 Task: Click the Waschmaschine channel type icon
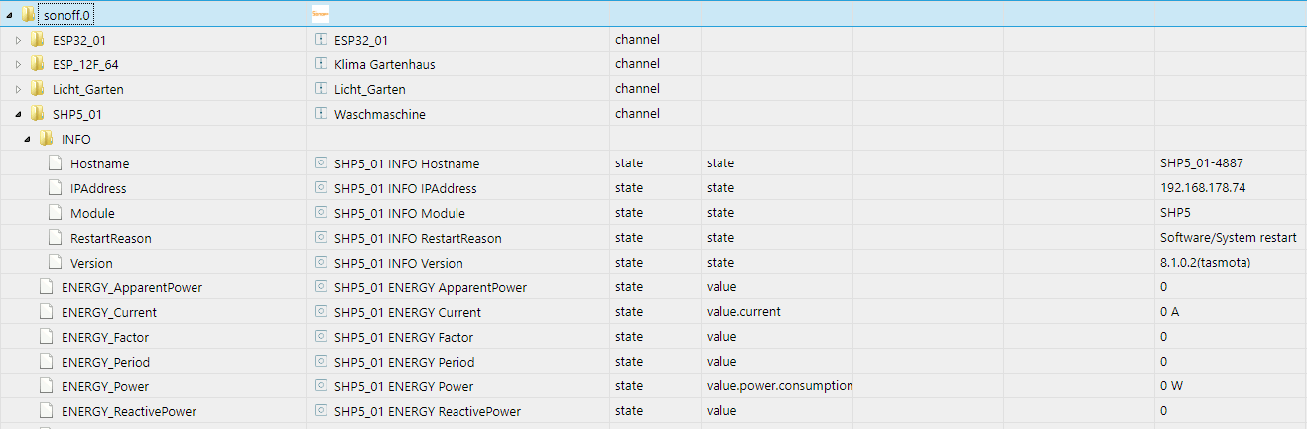point(321,114)
